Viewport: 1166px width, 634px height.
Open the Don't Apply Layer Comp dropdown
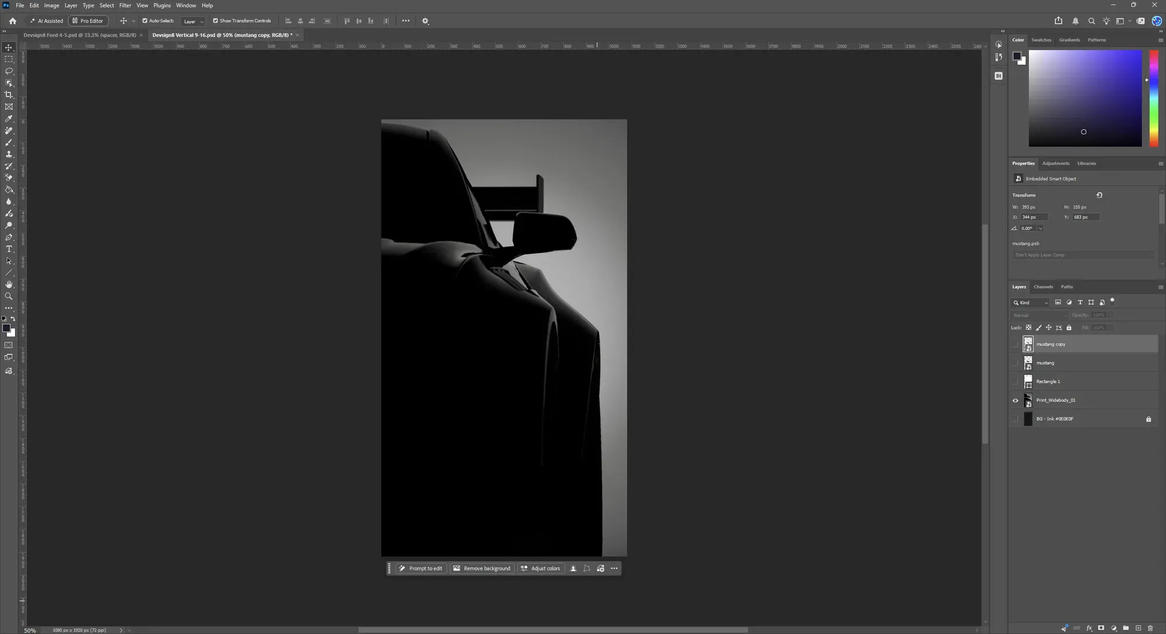pyautogui.click(x=1083, y=255)
